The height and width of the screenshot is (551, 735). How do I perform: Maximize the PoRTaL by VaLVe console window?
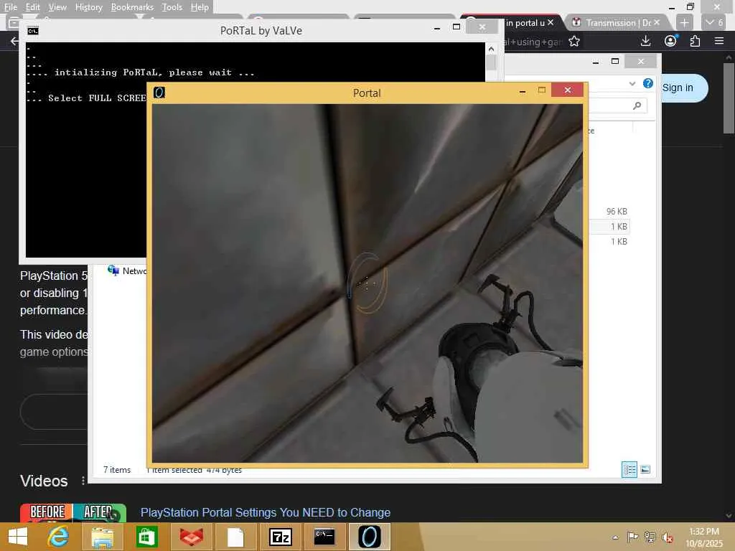click(457, 27)
